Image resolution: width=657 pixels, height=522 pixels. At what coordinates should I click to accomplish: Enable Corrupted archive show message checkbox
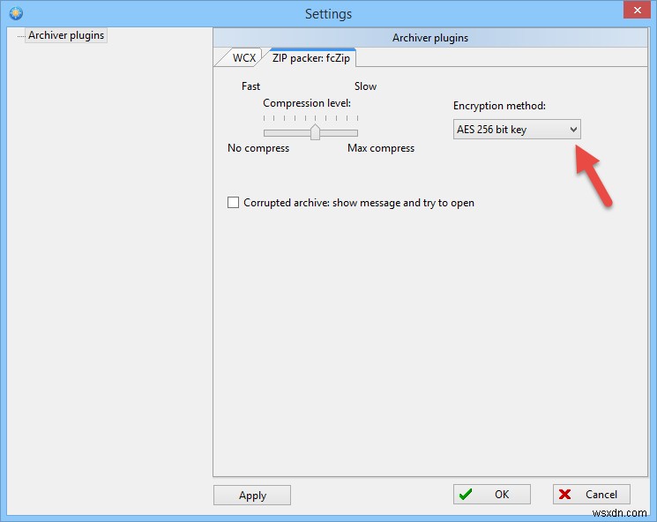tap(233, 202)
